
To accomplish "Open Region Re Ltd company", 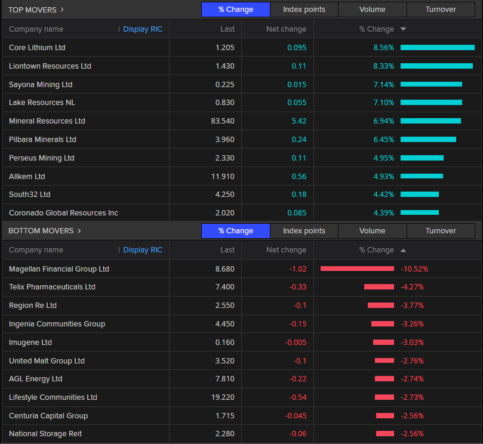I will (33, 306).
